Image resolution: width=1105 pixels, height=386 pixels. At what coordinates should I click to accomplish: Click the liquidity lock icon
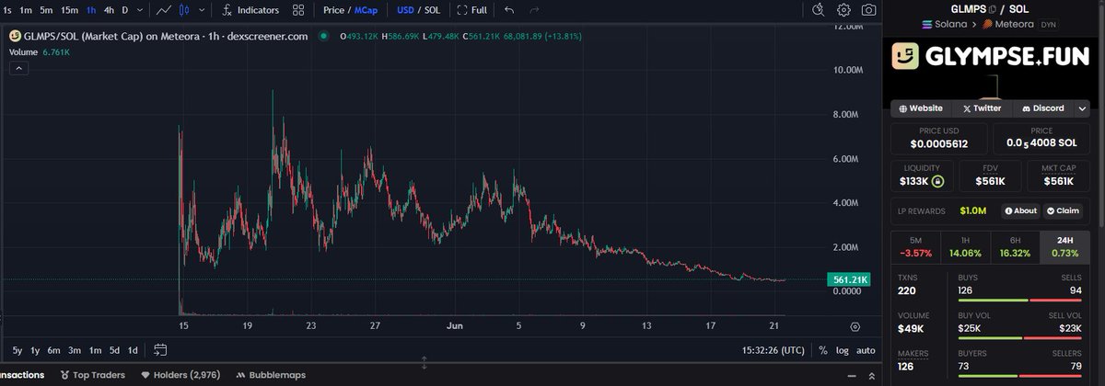937,182
